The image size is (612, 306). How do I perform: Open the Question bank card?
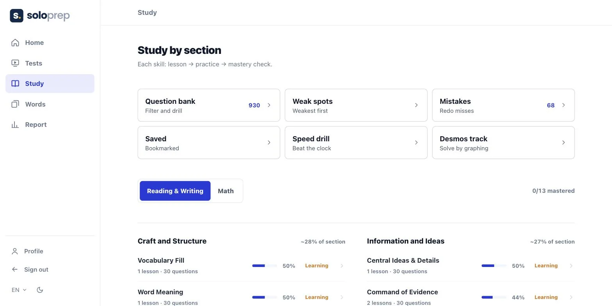209,105
